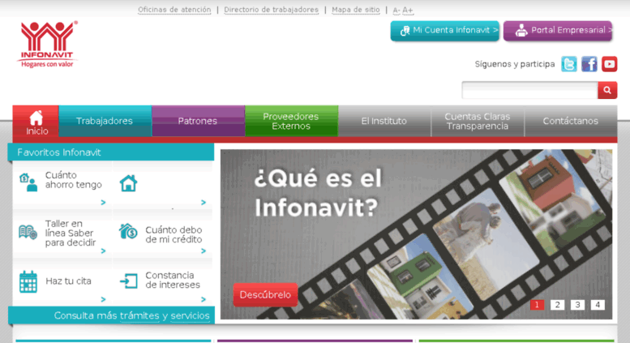Select banner slide 2

point(557,305)
